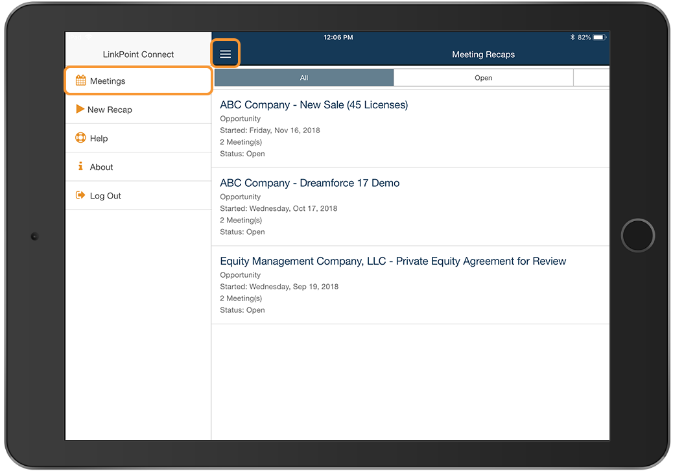The image size is (673, 471).
Task: Click the Meeting Recaps header title
Action: [x=483, y=54]
